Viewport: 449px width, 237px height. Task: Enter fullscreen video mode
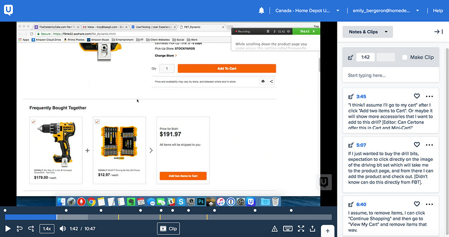coord(301,229)
